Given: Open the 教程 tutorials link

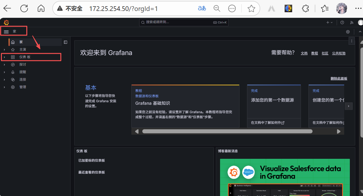Looking at the screenshot, I should coord(314,53).
